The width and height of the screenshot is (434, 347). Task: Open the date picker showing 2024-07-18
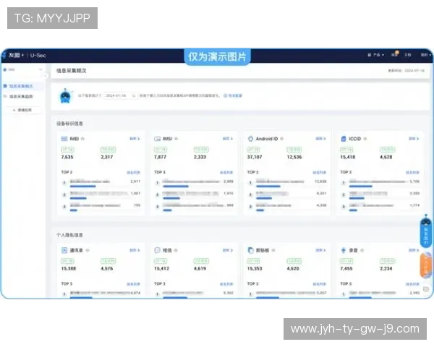pos(120,95)
